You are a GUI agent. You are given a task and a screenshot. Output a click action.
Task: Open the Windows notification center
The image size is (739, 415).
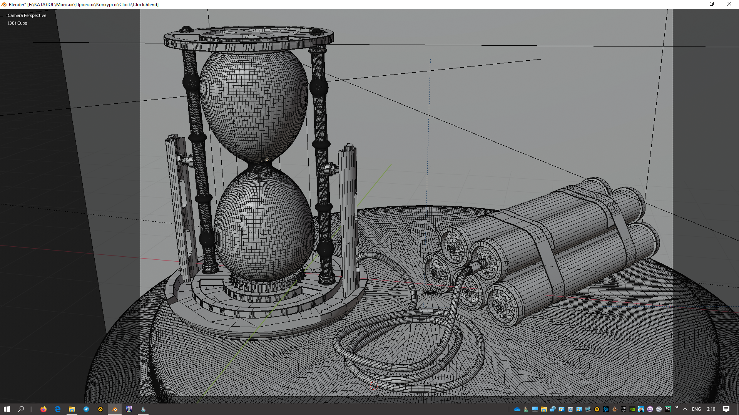point(726,409)
